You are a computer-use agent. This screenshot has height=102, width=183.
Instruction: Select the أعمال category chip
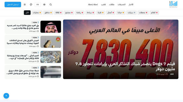tap(111, 12)
